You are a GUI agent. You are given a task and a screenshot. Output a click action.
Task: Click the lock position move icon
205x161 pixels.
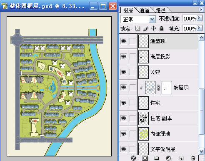pyautogui.click(x=153, y=28)
